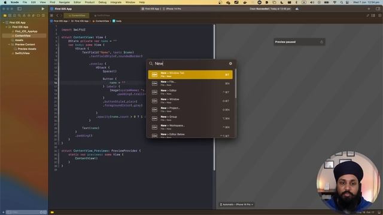Open the Automatic iPhone 14 Pro preview device menu
Screen dimensions: 383x215
236,204
